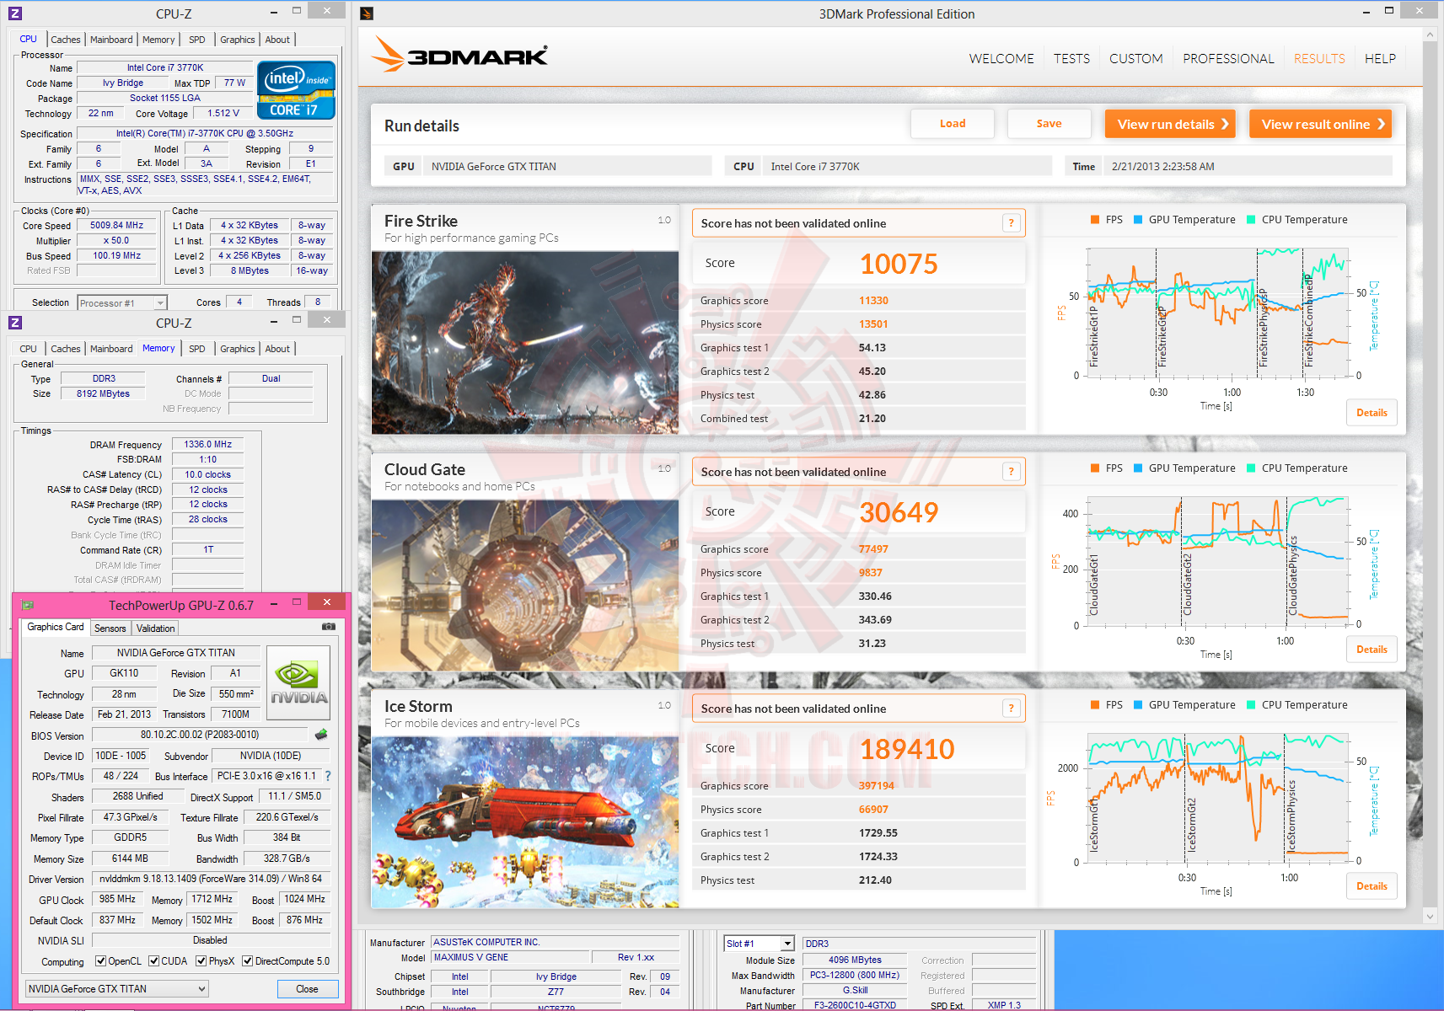Open Graphics tab in CPU-Z Memory window
The height and width of the screenshot is (1011, 1444).
click(238, 349)
